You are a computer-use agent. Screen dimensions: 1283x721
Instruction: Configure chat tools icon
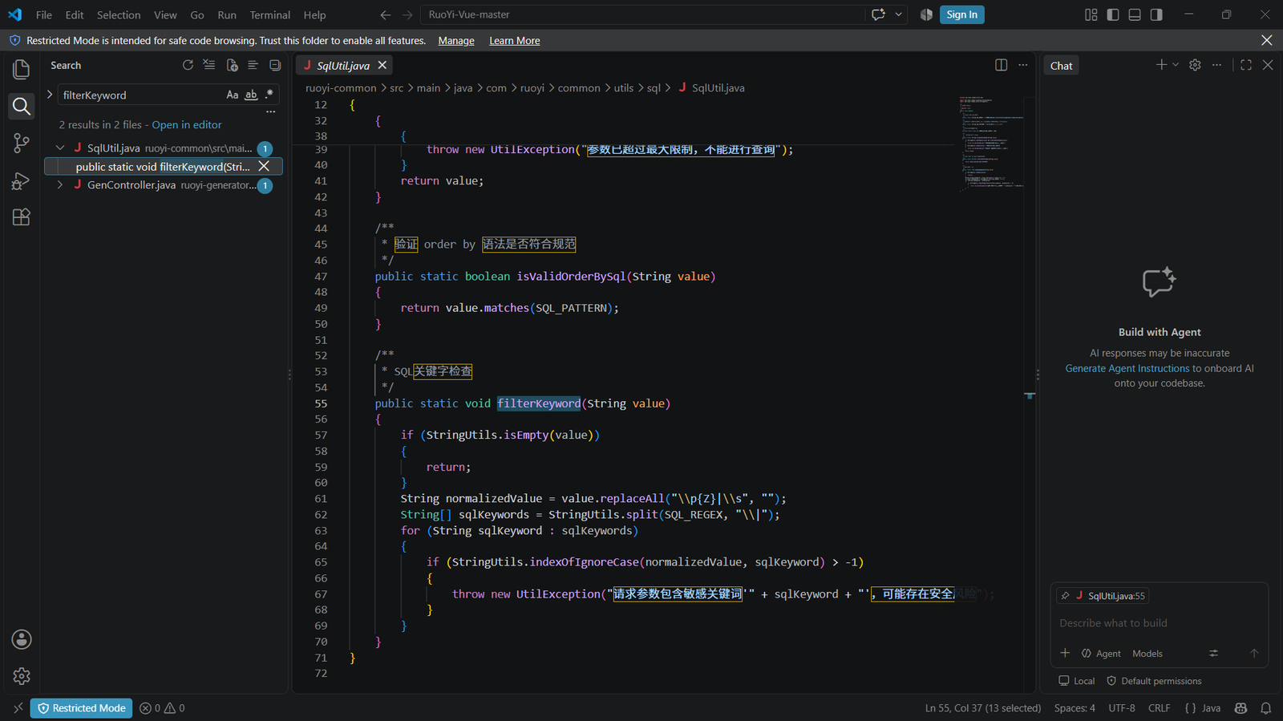(x=1213, y=653)
